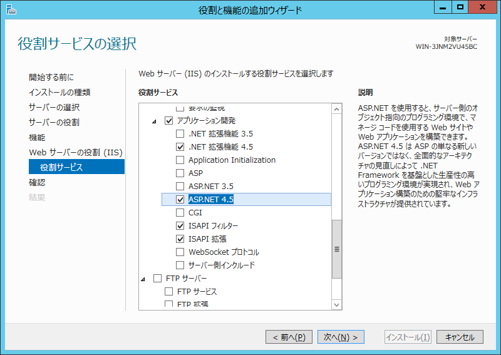
Task: Toggle the ASP.NET 4.5 checkbox
Action: 180,199
